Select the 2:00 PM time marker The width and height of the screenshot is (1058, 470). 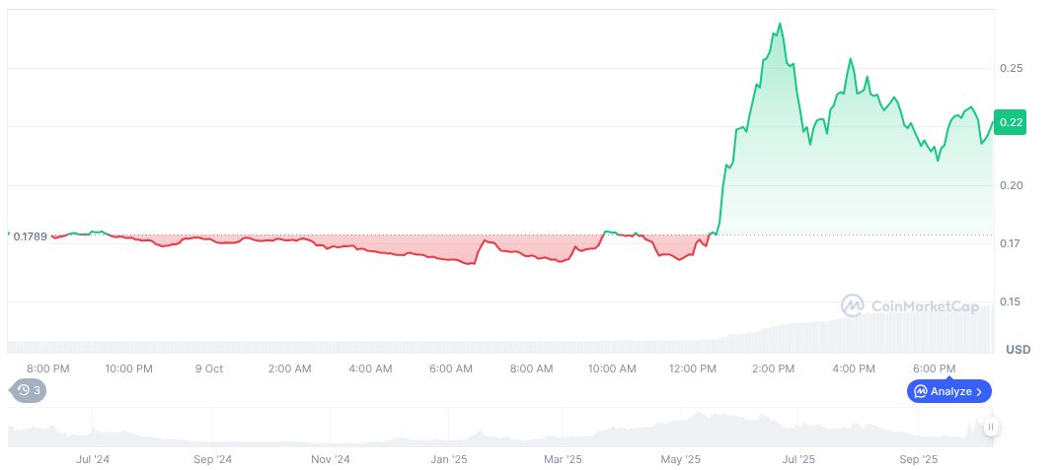773,369
